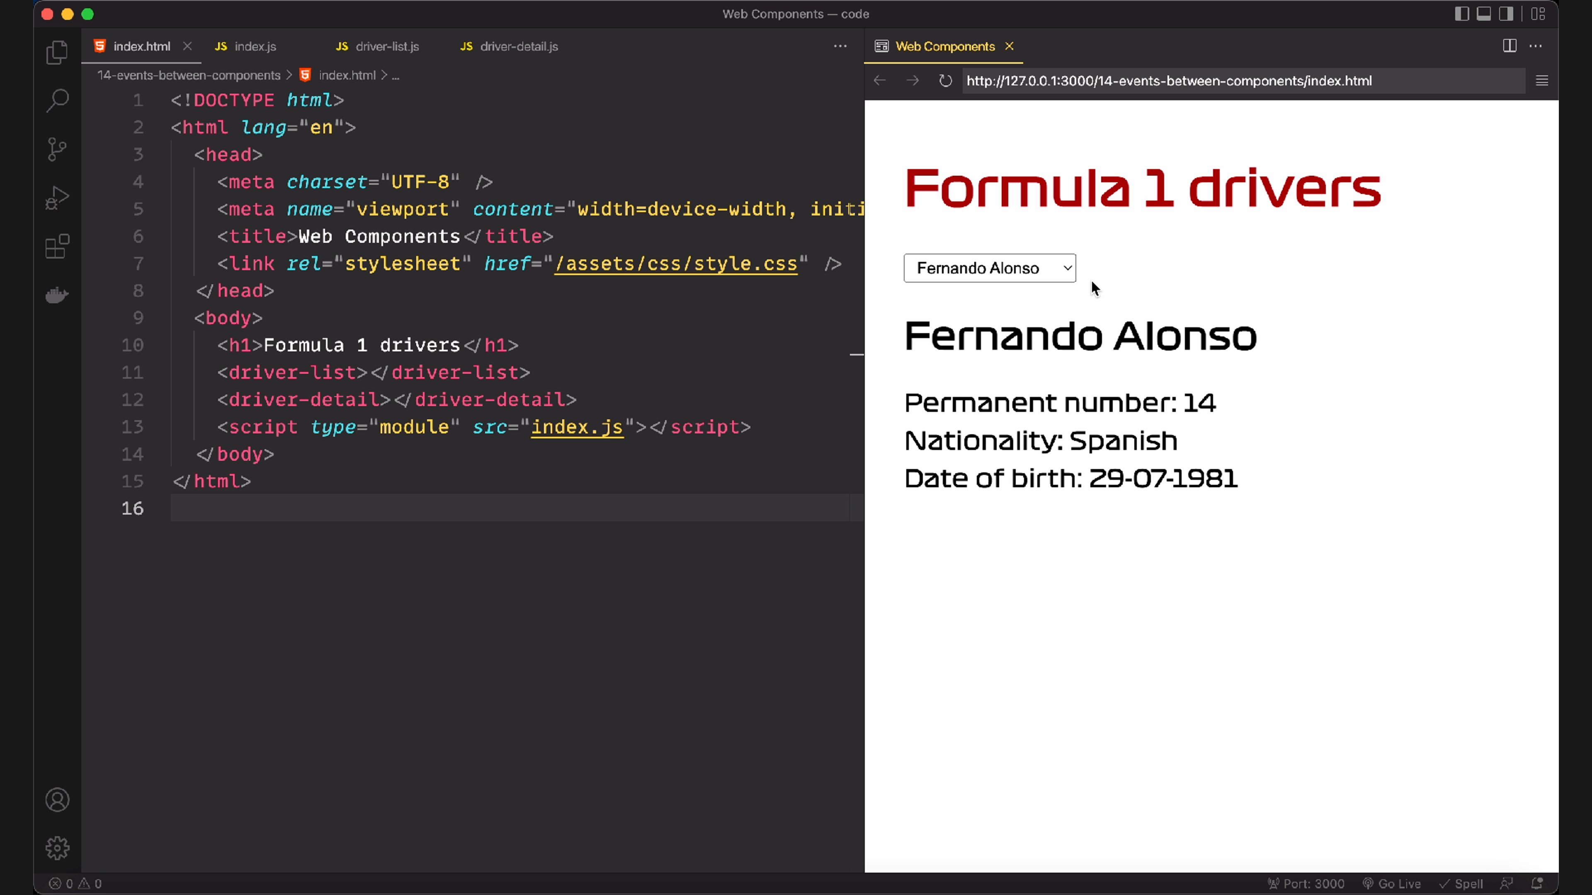Open the Accounts icon

point(57,800)
